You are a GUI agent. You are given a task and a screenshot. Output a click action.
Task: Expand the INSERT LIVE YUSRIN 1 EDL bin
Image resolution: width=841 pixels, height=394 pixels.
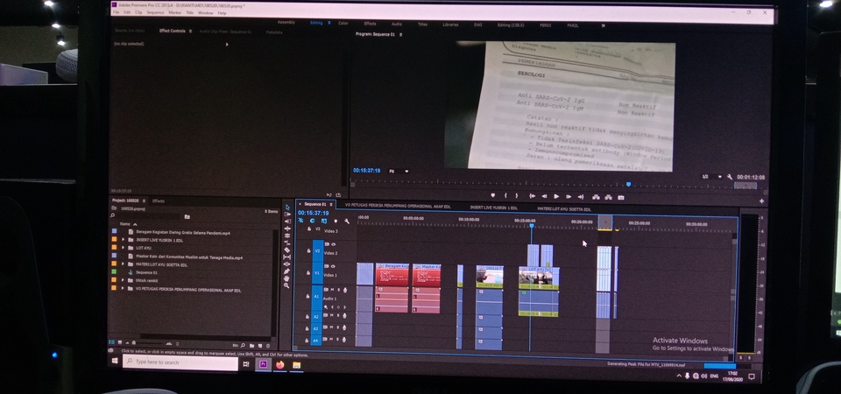coord(123,240)
